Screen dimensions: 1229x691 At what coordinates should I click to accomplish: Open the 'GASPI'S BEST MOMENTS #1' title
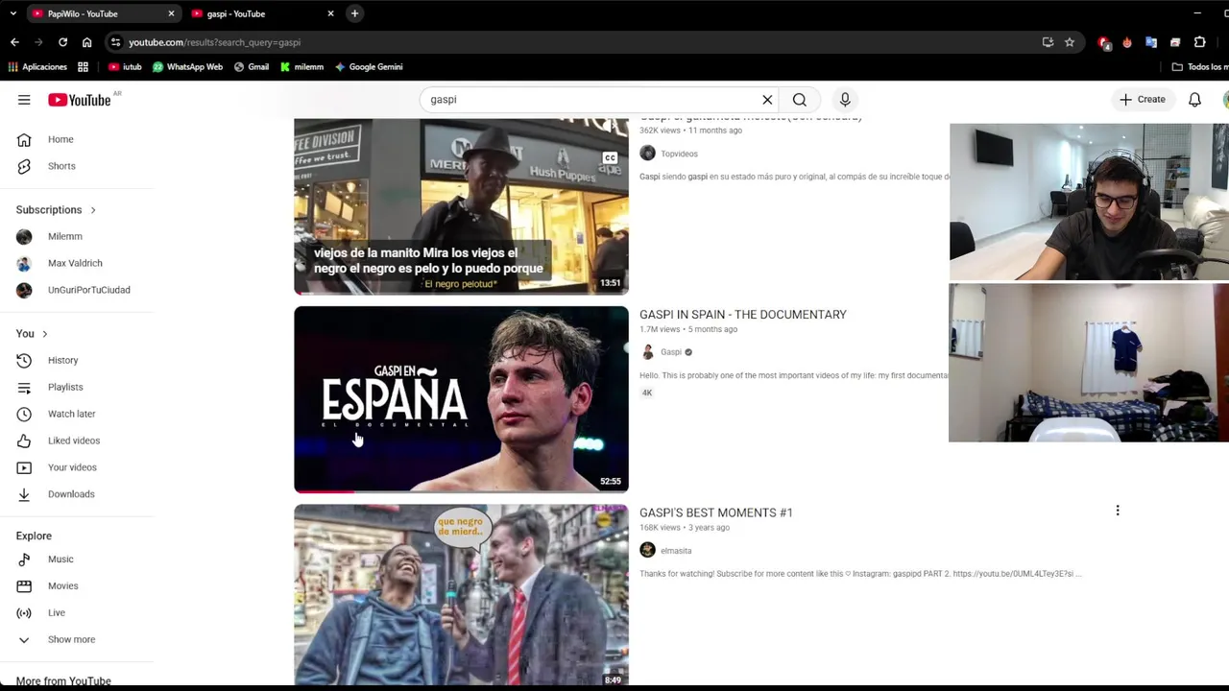tap(716, 512)
